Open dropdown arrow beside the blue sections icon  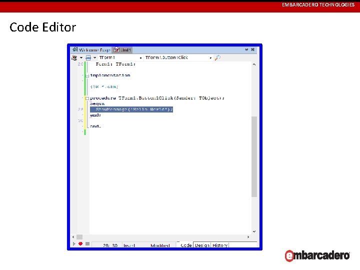[x=94, y=57]
